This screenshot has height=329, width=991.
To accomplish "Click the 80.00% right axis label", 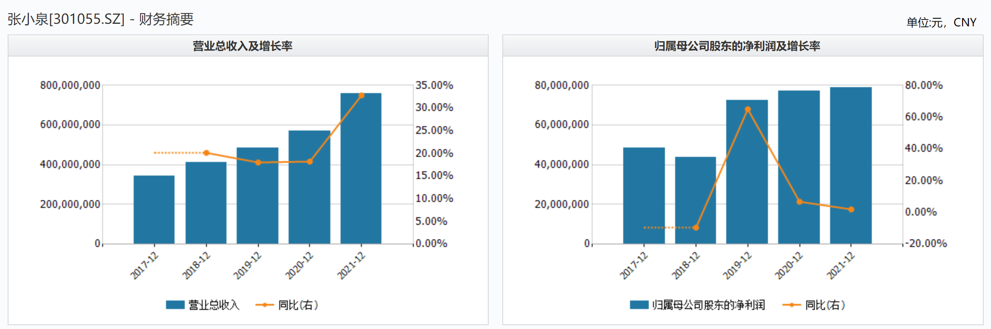I will (924, 85).
